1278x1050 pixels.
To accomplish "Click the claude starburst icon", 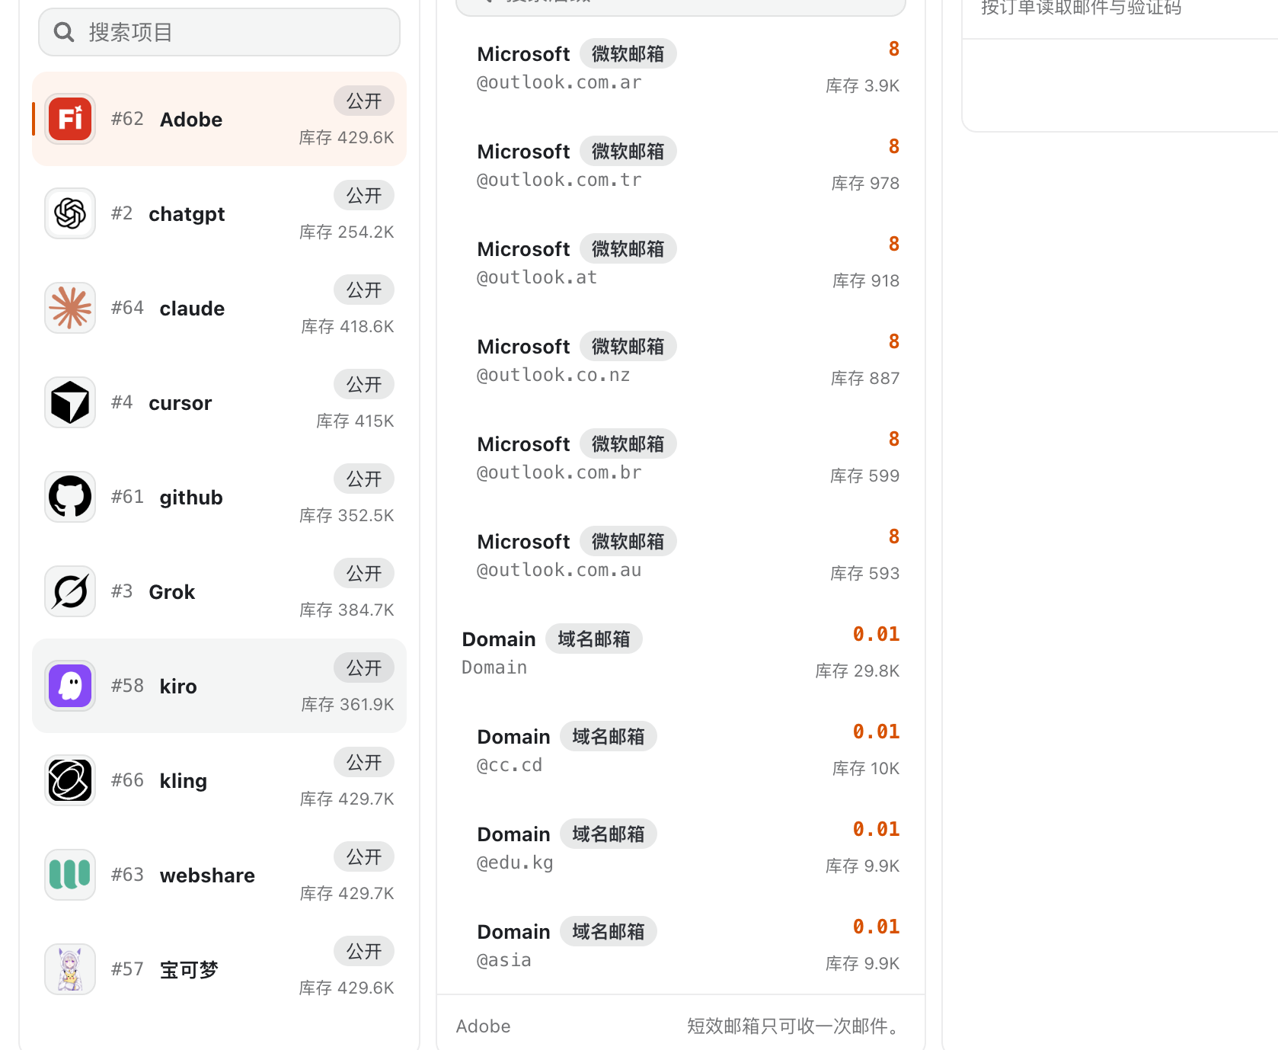I will coord(70,308).
